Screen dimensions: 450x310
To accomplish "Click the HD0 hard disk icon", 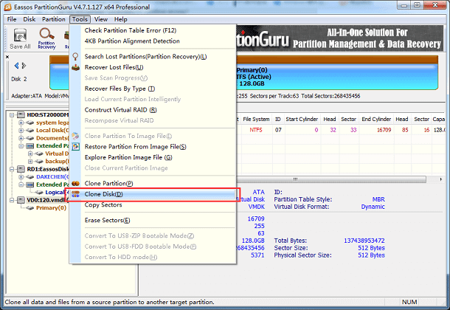I will [x=21, y=115].
